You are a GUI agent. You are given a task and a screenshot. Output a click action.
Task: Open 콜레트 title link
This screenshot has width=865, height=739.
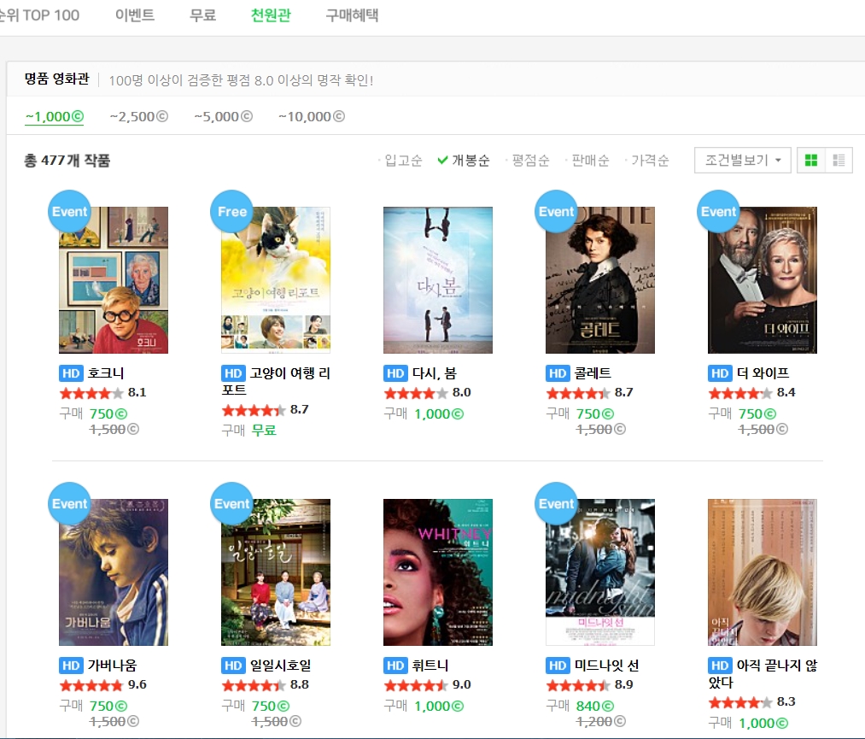(593, 373)
